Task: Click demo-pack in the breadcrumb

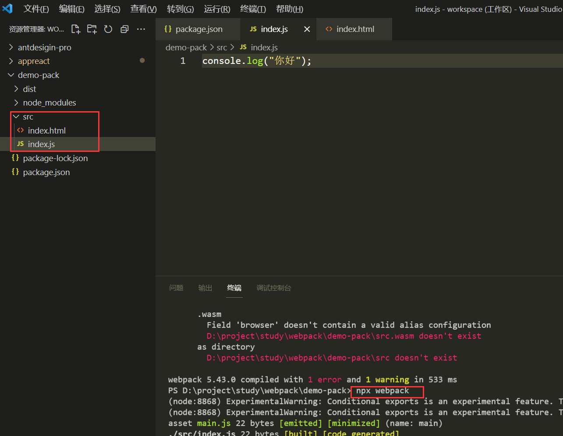Action: point(186,47)
